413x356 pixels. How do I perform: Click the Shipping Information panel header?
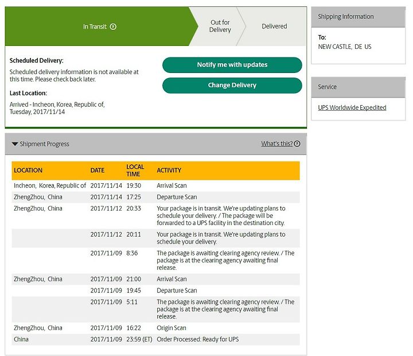click(x=358, y=17)
